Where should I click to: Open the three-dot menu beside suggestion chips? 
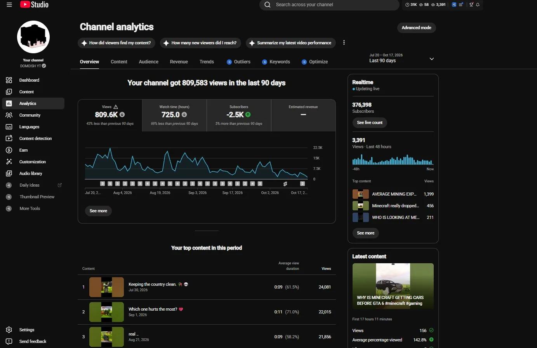click(344, 43)
